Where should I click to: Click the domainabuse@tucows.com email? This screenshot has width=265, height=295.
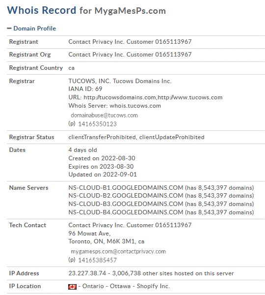tap(105, 115)
